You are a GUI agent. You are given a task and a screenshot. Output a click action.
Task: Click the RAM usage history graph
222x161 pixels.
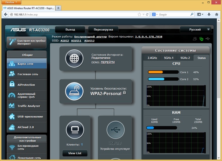(x=176, y=143)
